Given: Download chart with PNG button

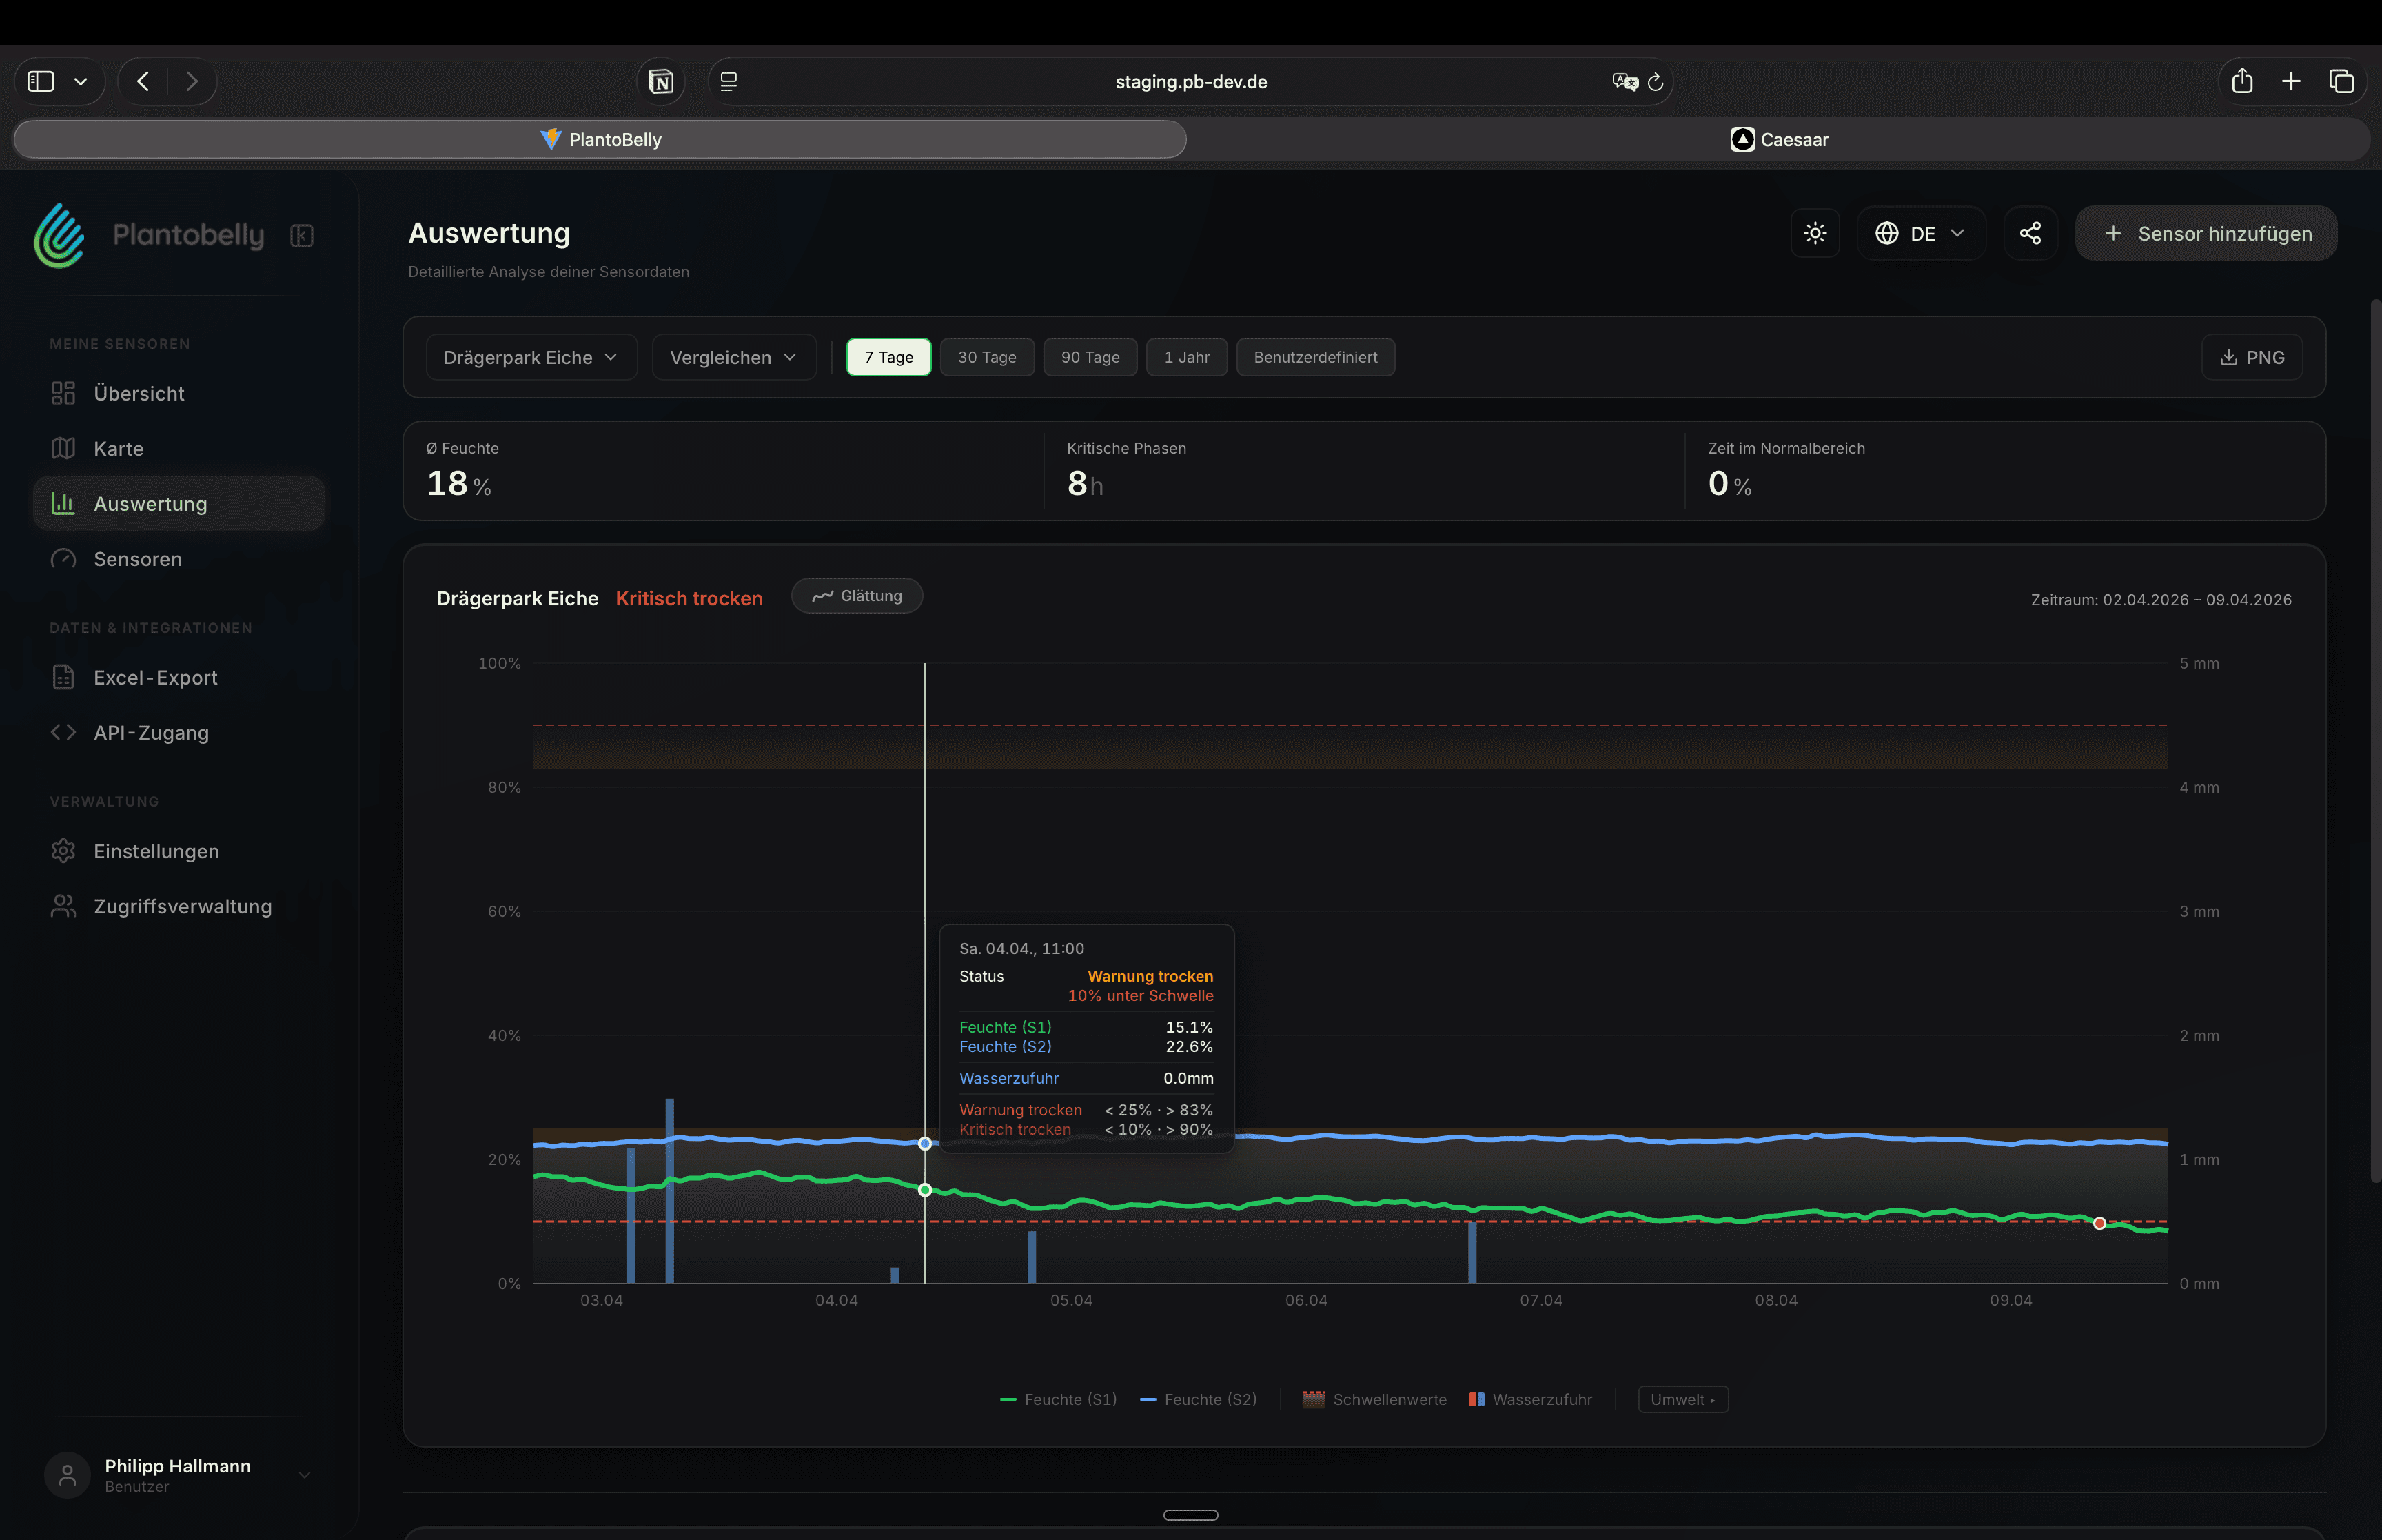Looking at the screenshot, I should click(x=2251, y=358).
